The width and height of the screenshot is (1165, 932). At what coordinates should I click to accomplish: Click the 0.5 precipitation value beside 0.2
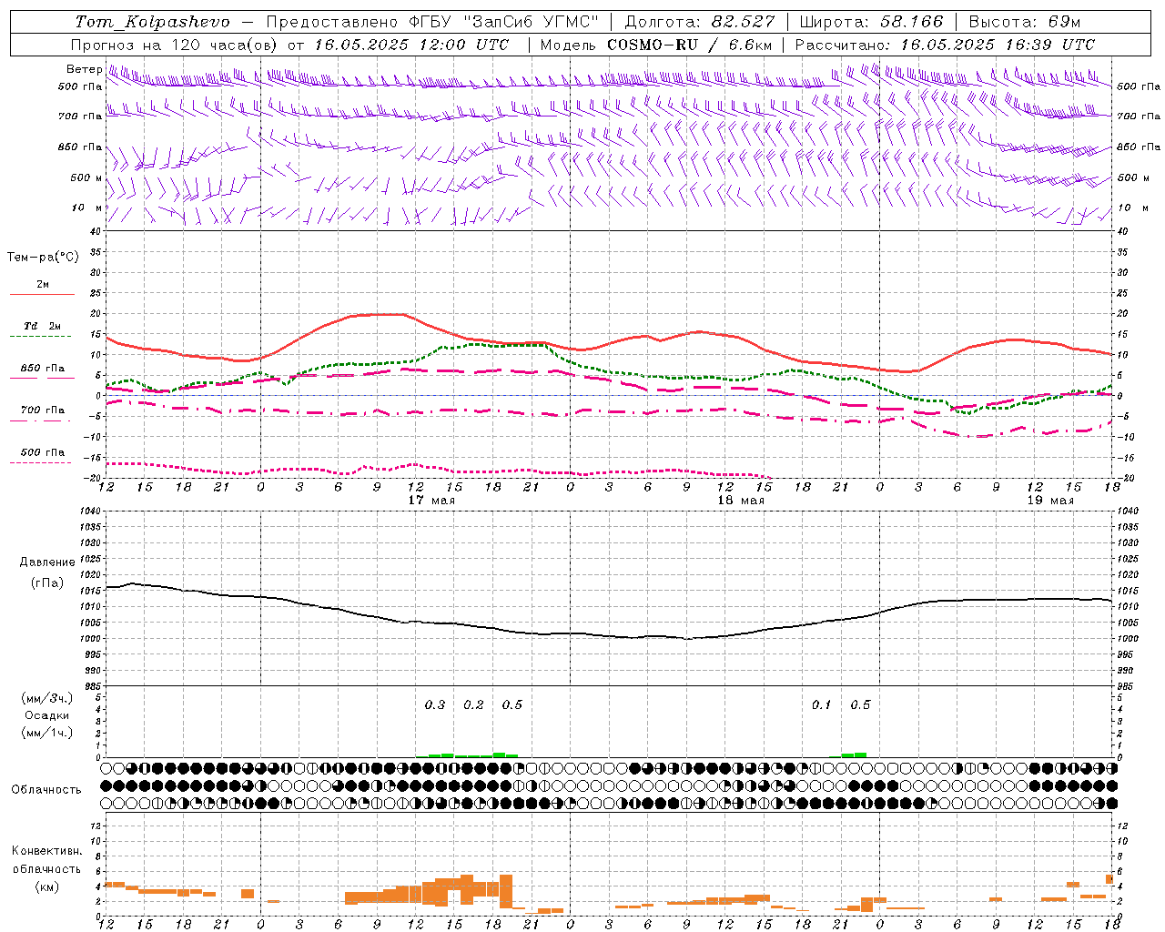tap(512, 704)
